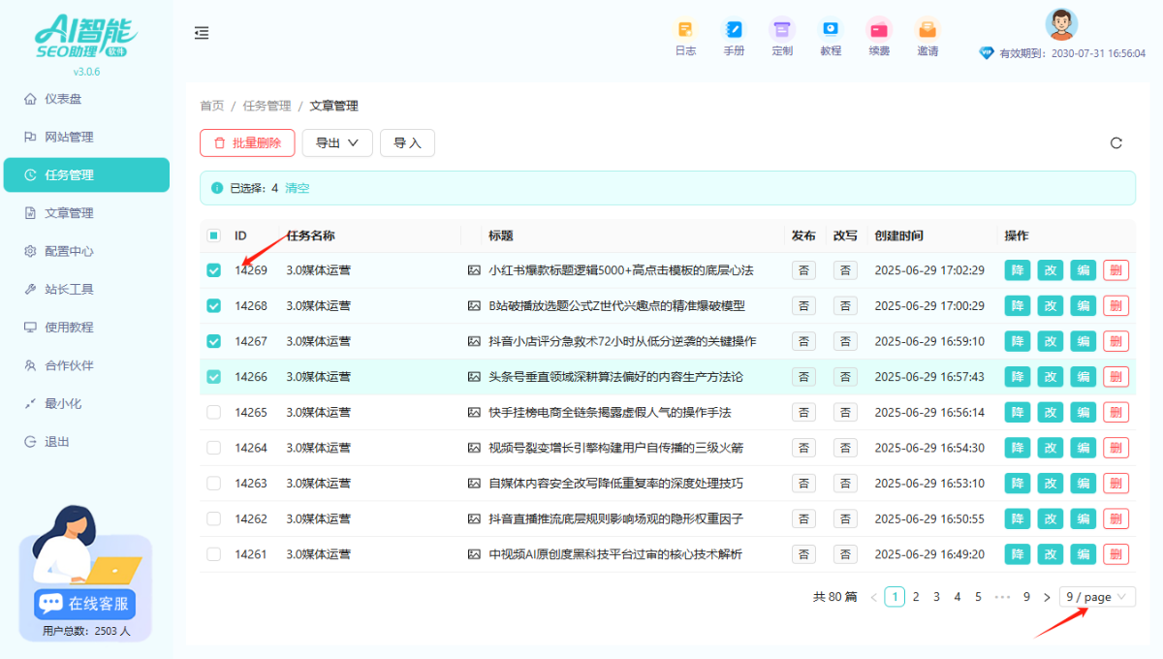1163x659 pixels.
Task: Uncheck the checkbox for row 14269
Action: point(214,270)
